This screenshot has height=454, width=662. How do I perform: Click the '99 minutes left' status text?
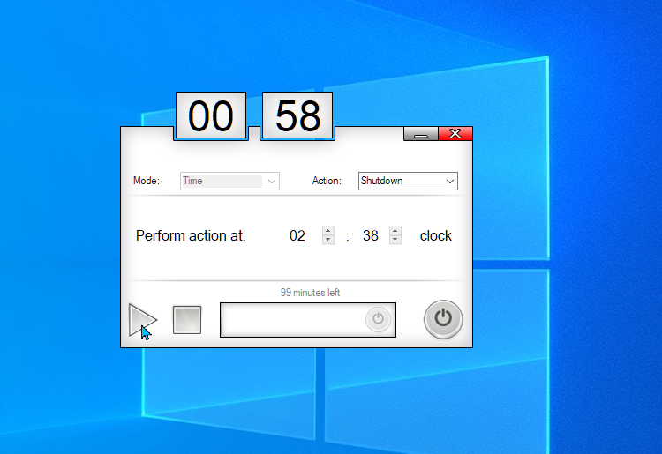pos(310,293)
